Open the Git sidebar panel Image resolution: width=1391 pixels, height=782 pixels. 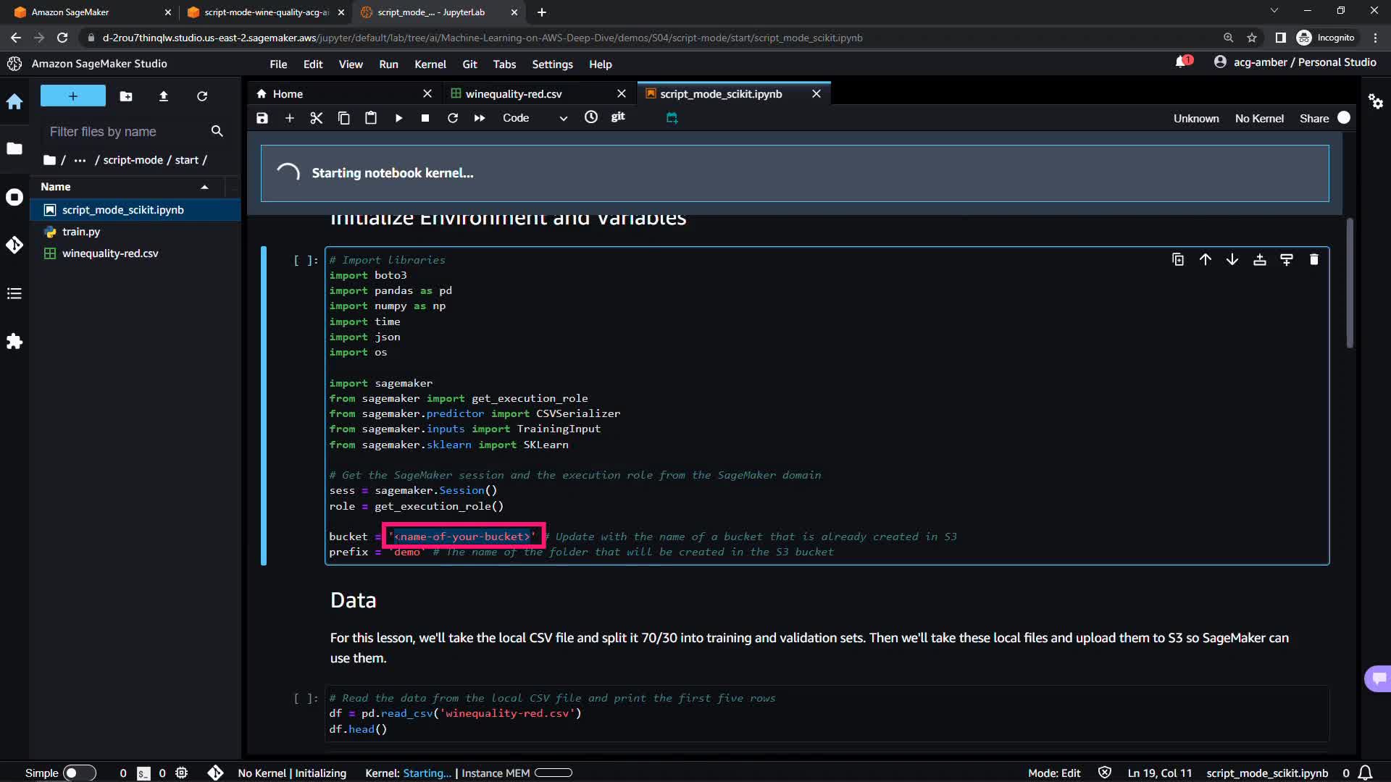tap(14, 245)
